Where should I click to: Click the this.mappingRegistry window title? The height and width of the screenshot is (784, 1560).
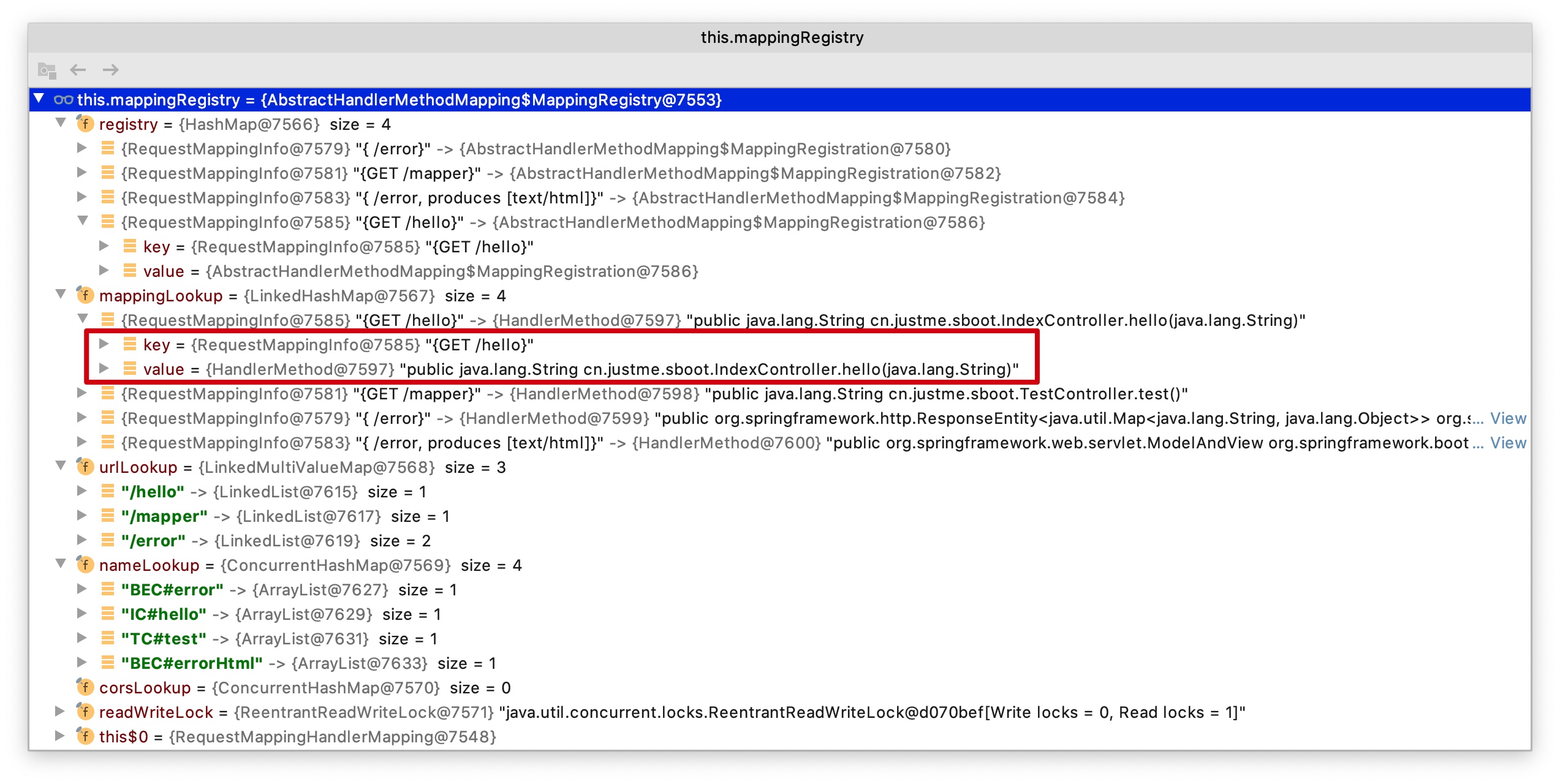[782, 37]
